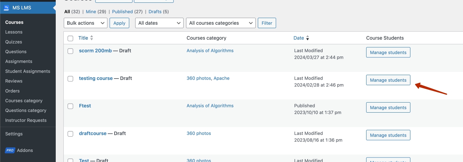Open Lessons in the sidebar menu
This screenshot has width=463, height=162.
click(x=14, y=32)
